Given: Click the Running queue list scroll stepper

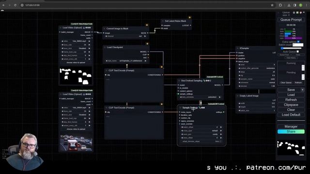Looking at the screenshot, I should 303,68.
